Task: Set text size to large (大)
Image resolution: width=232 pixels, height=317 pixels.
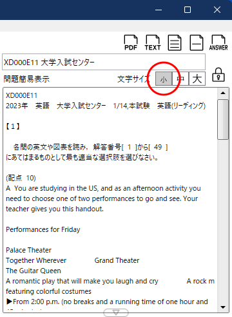Action: pyautogui.click(x=197, y=79)
